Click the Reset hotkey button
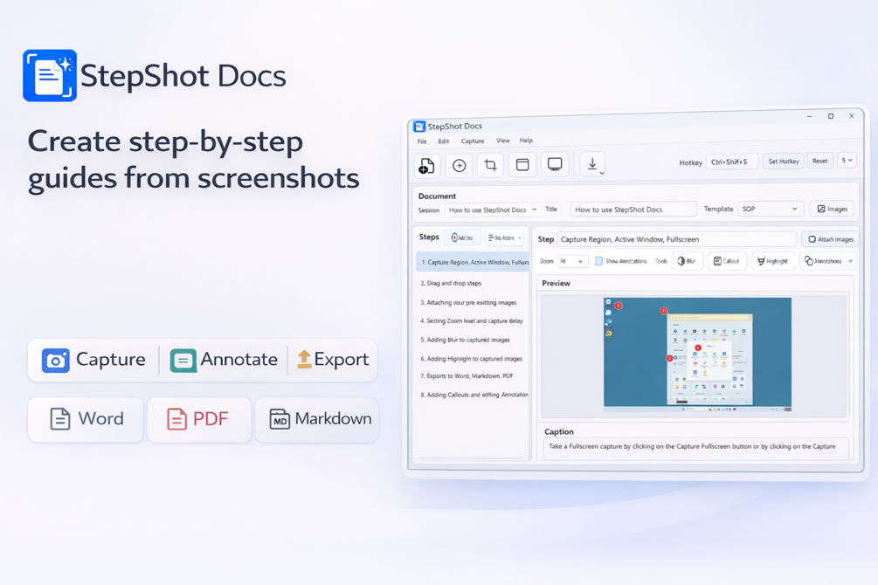Image resolution: width=878 pixels, height=585 pixels. [819, 161]
